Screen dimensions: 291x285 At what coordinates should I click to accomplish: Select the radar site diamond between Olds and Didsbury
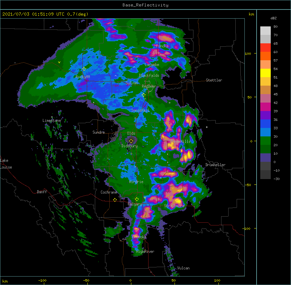tap(131, 141)
